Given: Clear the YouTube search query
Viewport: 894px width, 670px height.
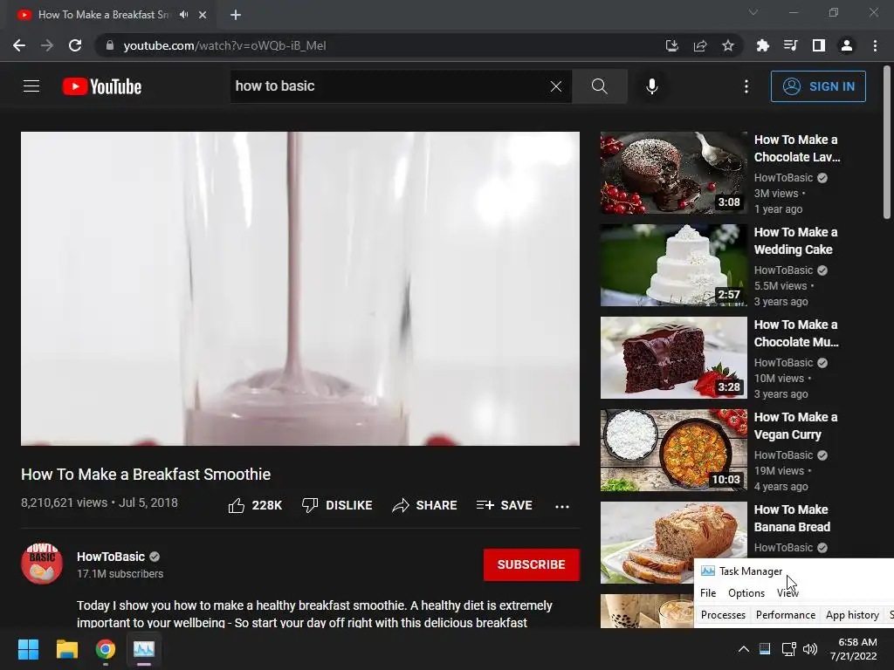Looking at the screenshot, I should 556,86.
